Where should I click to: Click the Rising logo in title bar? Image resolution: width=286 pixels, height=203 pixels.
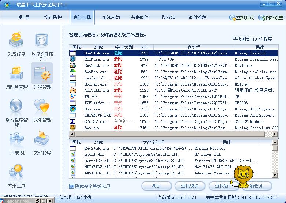[x=7, y=4]
